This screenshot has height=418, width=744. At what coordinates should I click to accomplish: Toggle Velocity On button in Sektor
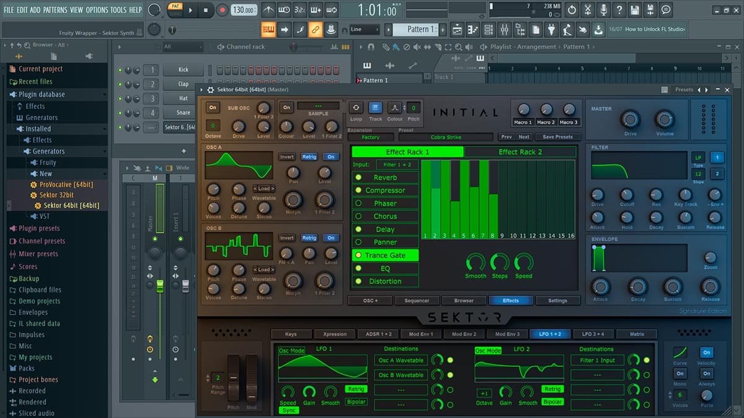[x=706, y=352]
